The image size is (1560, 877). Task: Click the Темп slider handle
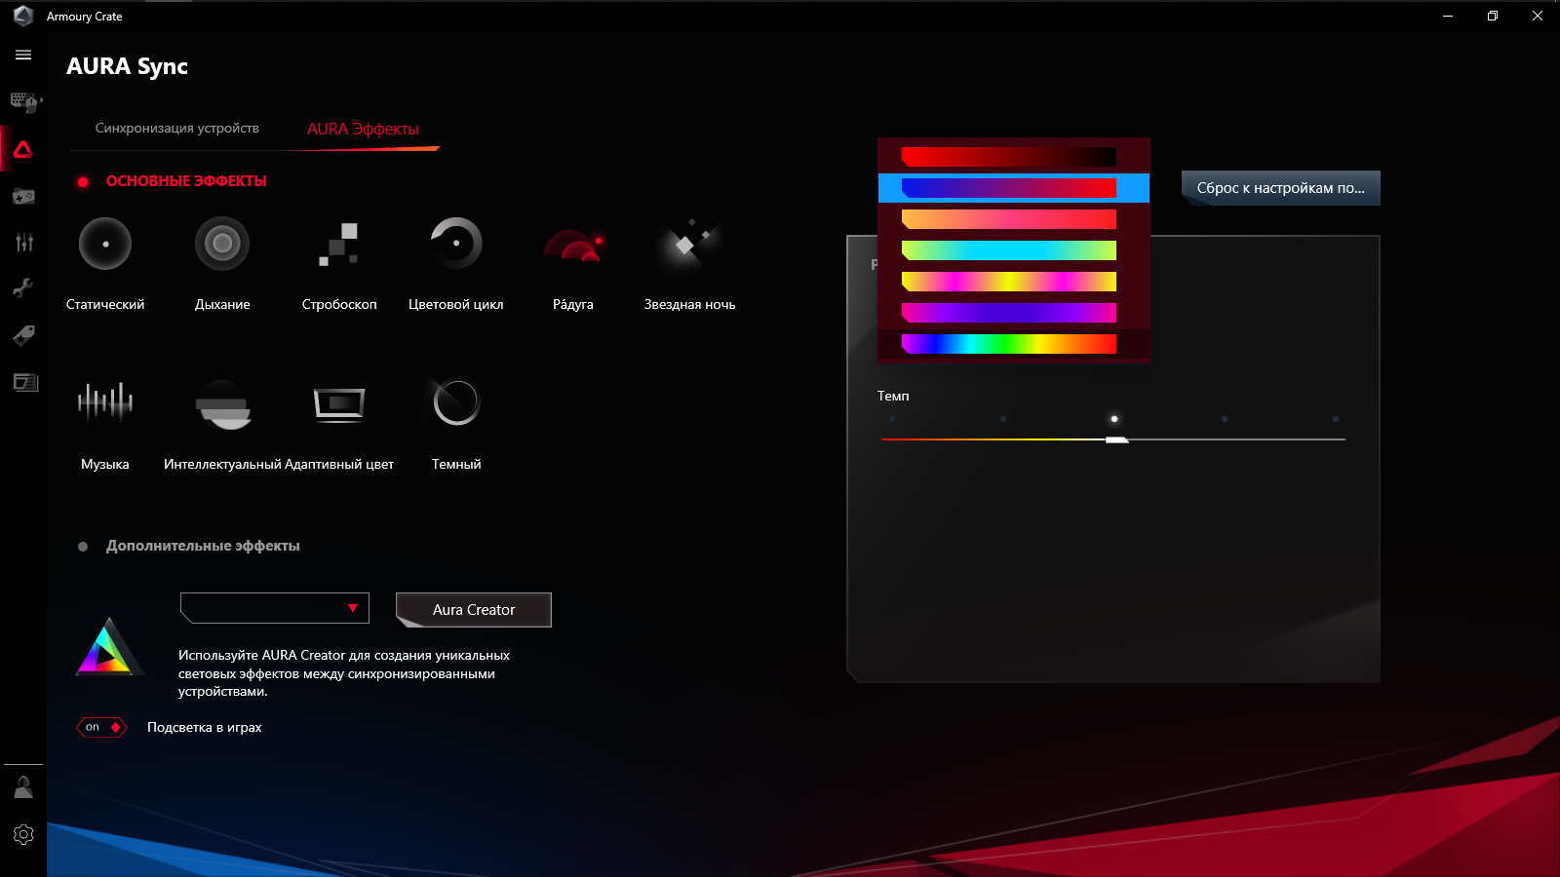[x=1116, y=440]
